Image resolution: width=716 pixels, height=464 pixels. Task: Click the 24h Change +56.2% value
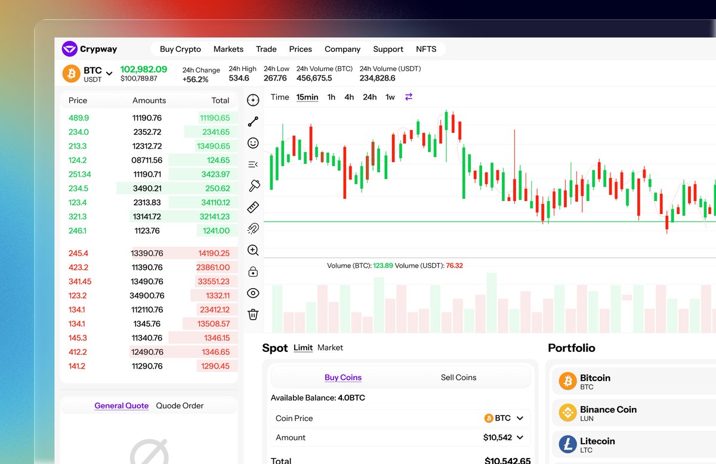coord(196,79)
